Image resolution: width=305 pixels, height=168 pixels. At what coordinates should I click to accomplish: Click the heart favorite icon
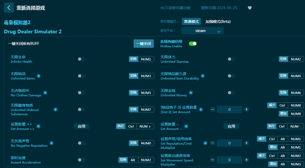coord(250,8)
